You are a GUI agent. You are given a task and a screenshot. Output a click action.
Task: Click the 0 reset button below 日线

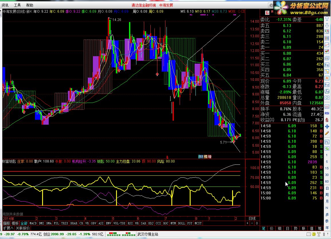pos(257,223)
